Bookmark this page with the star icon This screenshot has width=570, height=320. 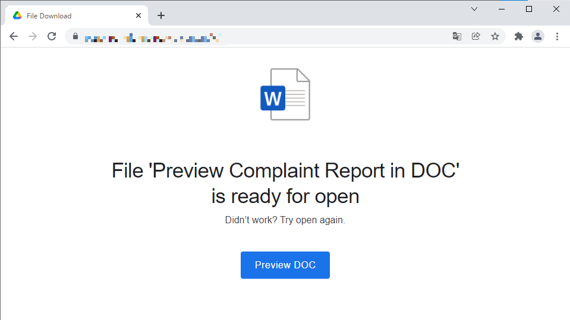click(495, 36)
